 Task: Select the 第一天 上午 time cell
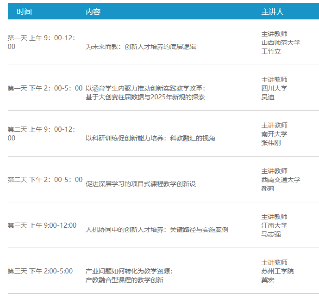41,42
